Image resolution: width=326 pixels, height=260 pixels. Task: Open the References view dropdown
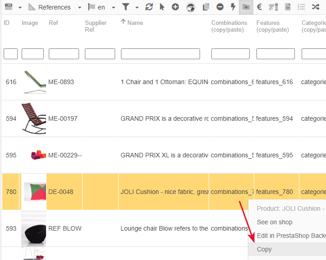[79, 8]
